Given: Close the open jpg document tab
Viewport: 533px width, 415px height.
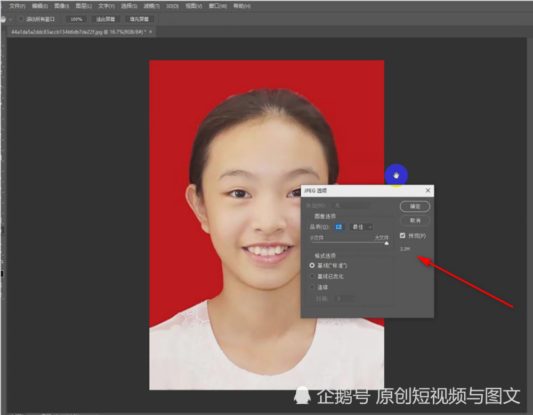Looking at the screenshot, I should pyautogui.click(x=150, y=32).
